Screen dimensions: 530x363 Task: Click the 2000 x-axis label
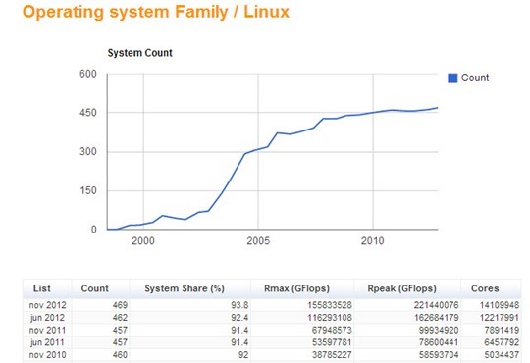(x=143, y=241)
